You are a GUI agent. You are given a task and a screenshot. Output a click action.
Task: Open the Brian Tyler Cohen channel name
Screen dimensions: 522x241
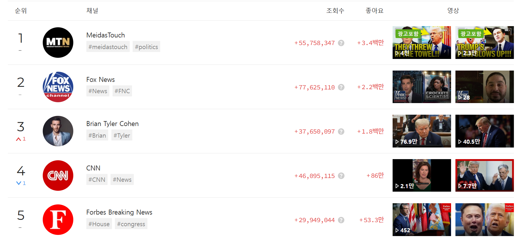[x=113, y=124]
